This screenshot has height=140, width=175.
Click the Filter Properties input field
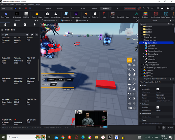click(x=156, y=82)
